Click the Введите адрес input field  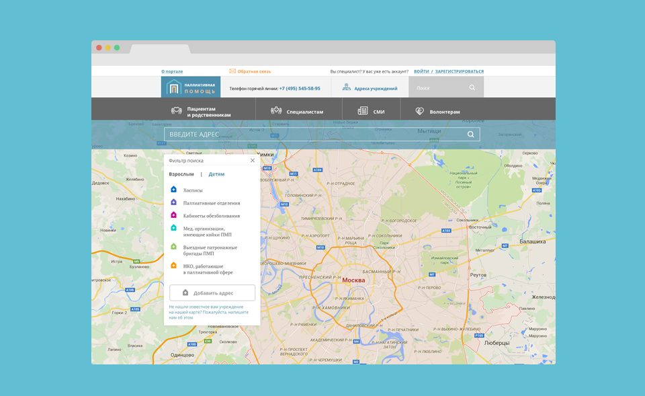(316, 134)
